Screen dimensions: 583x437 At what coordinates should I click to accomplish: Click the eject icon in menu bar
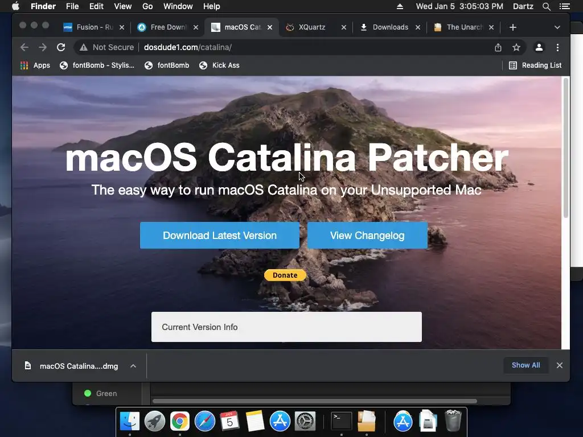coord(400,6)
